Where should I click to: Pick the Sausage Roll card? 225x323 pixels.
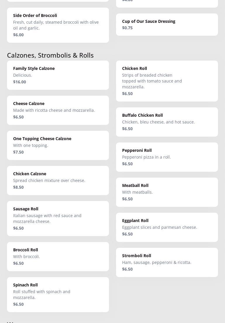pos(58,219)
